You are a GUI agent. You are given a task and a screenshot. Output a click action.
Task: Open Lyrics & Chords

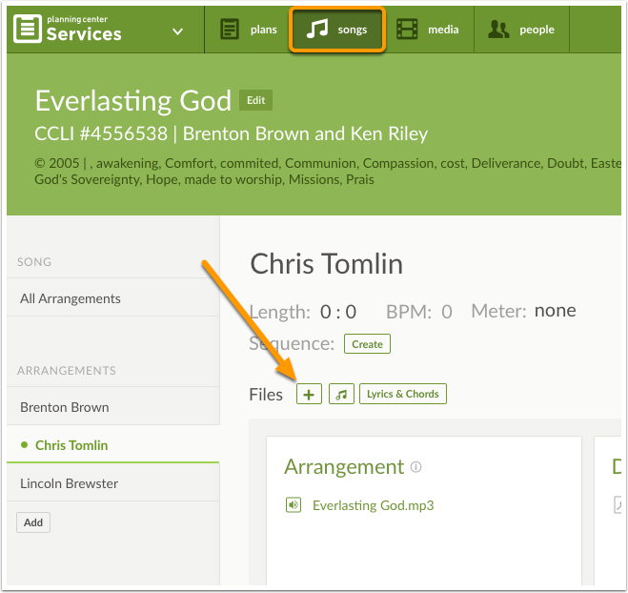click(403, 395)
